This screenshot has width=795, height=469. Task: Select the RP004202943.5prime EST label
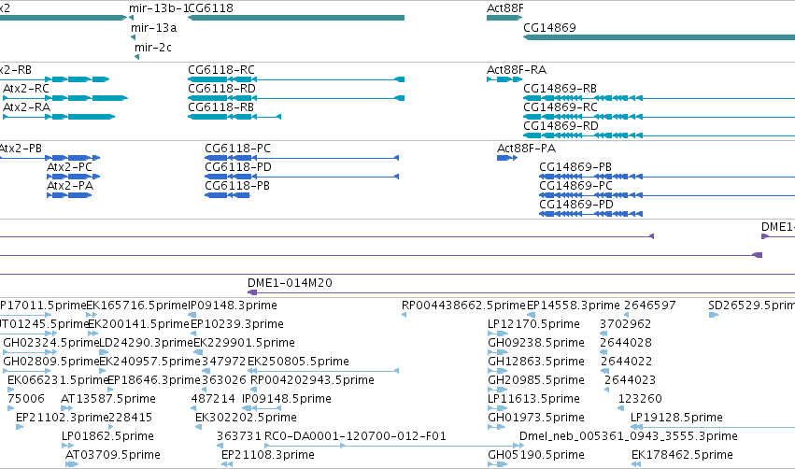pos(312,381)
